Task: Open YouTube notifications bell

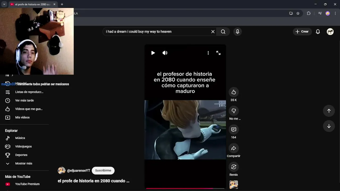Action: point(318,32)
